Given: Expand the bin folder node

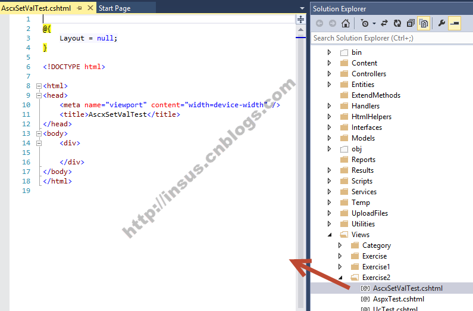Looking at the screenshot, I should pos(330,52).
